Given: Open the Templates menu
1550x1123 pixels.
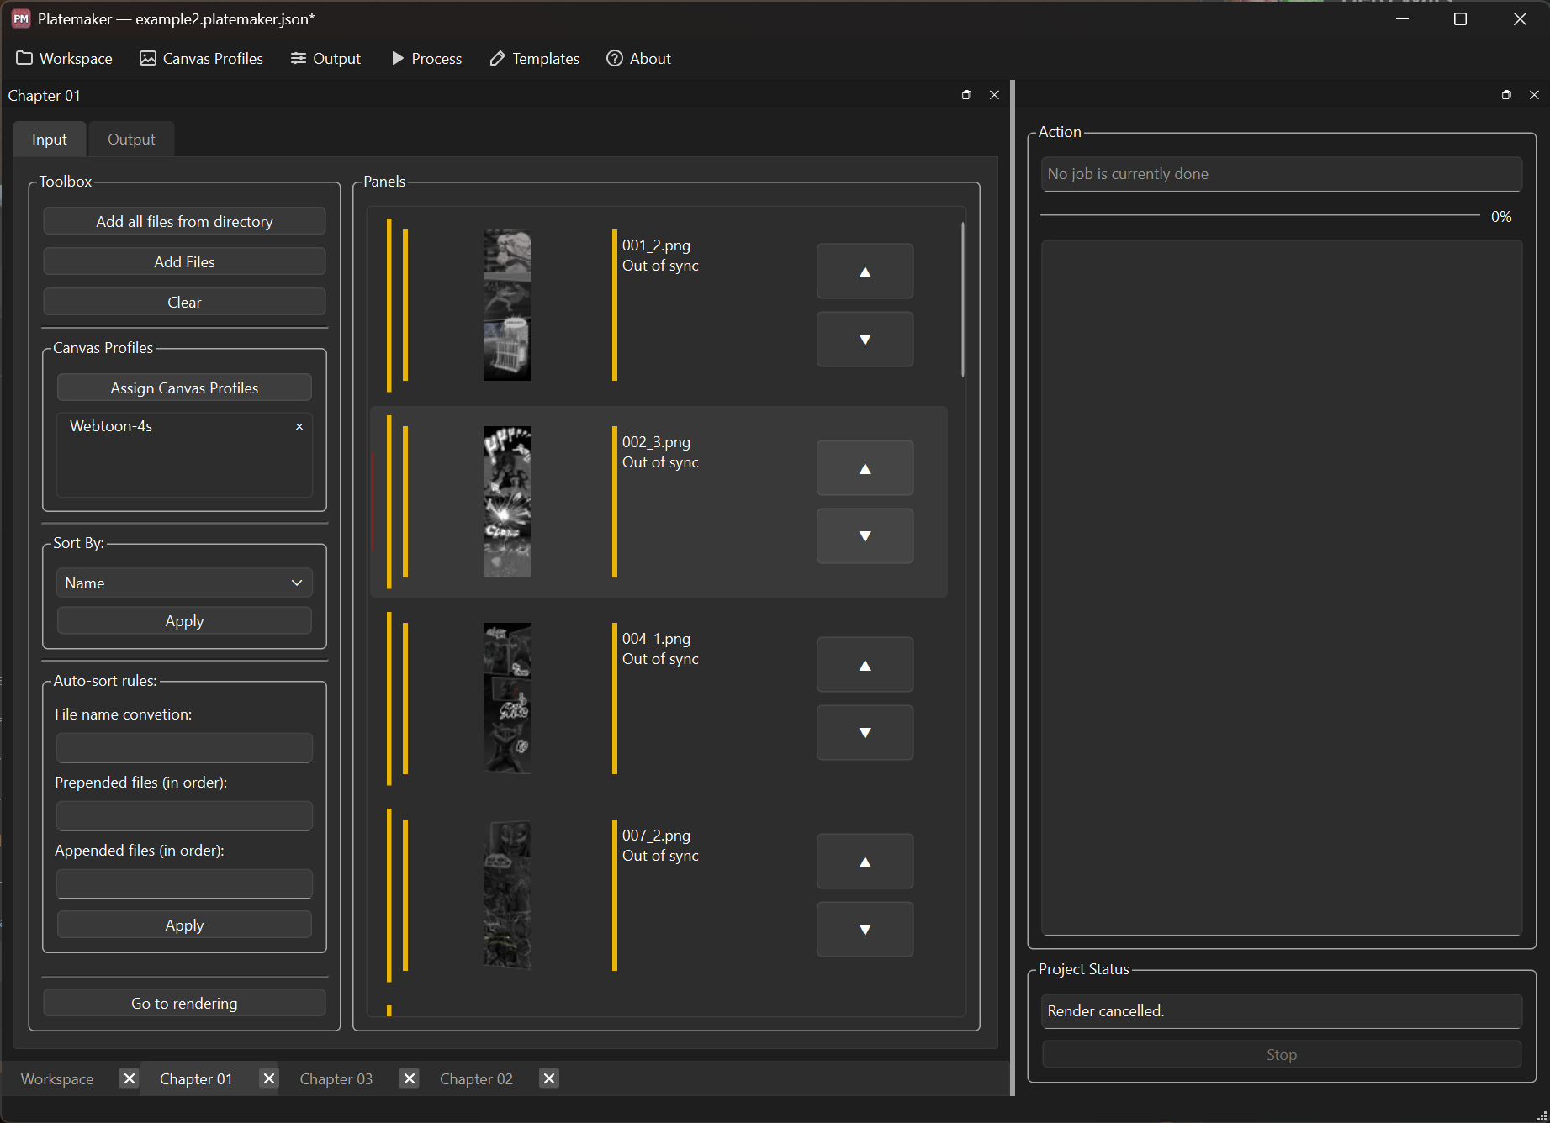Looking at the screenshot, I should coord(535,59).
